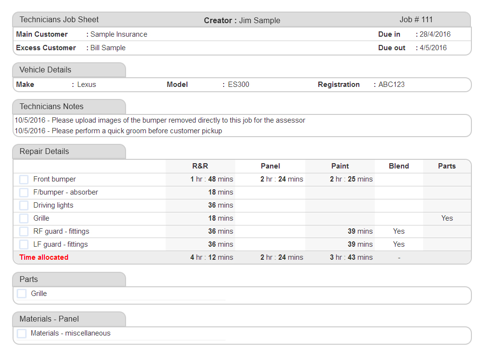Select the Paint column header
The width and height of the screenshot is (483, 351).
(x=340, y=166)
